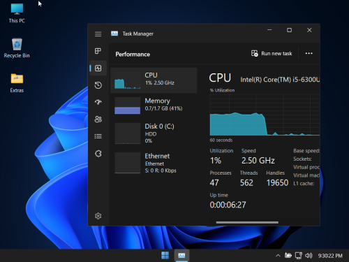
Task: Maximize the Task Manager window
Action: pos(289,30)
